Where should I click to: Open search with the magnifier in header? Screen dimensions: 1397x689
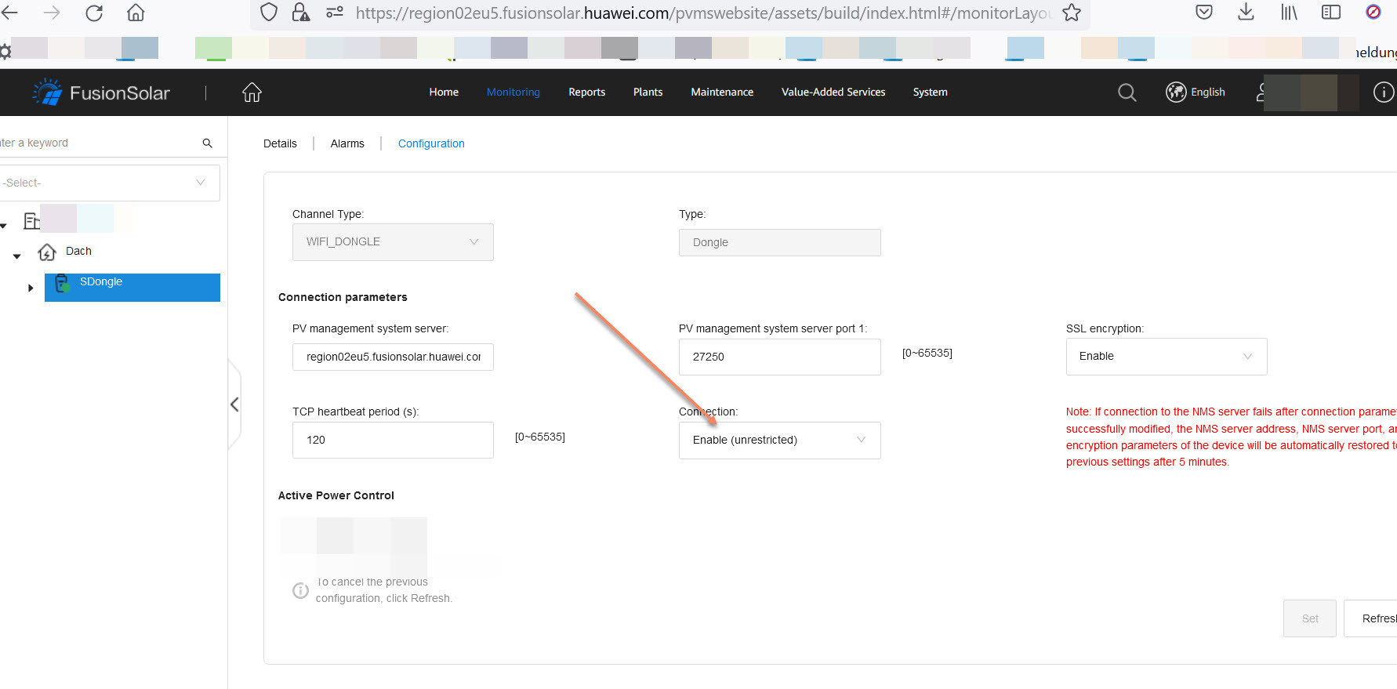coord(1127,92)
